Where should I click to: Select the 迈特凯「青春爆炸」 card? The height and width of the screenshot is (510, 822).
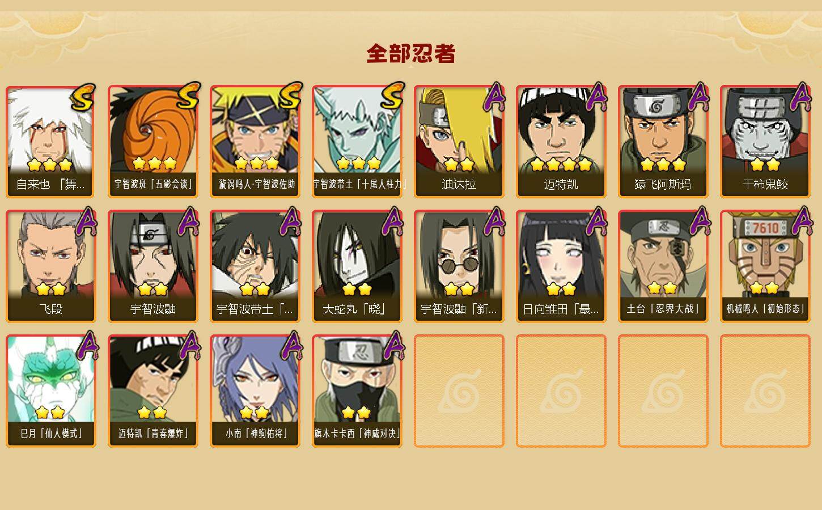[153, 391]
